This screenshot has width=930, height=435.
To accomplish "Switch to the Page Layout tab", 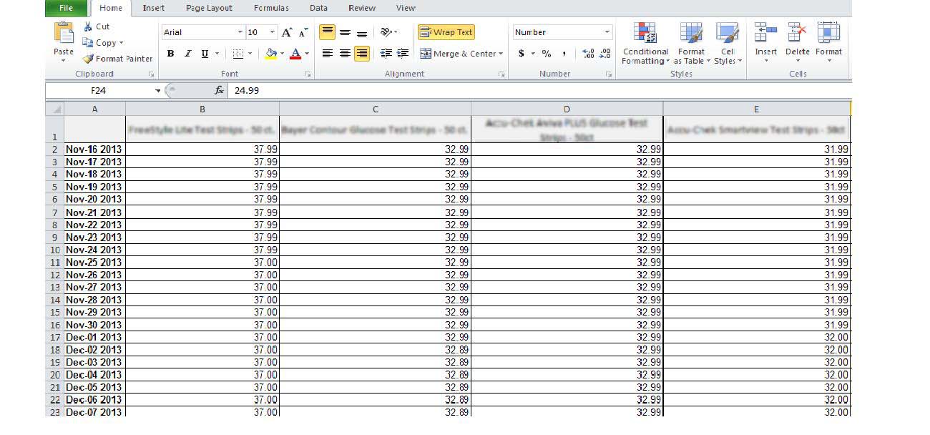I will pyautogui.click(x=209, y=8).
